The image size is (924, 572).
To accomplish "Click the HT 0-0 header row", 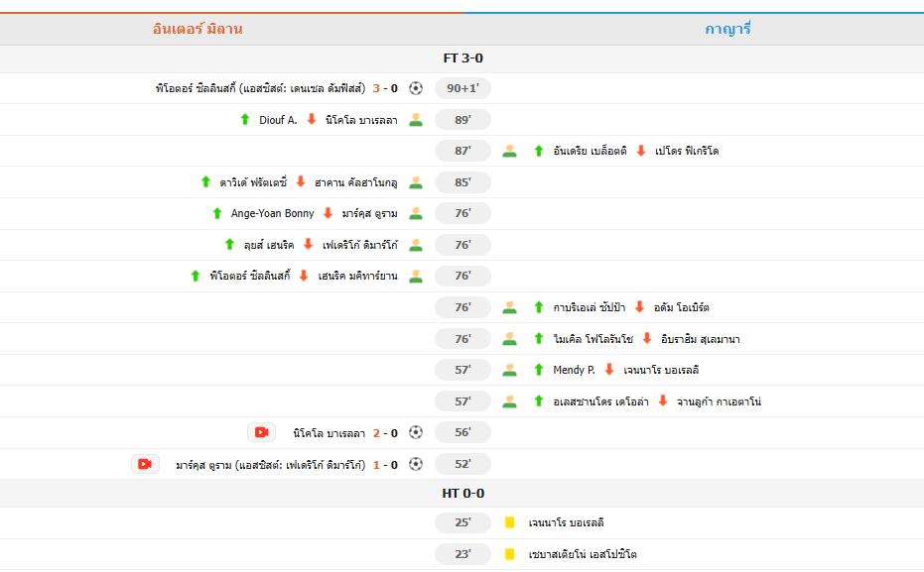I will point(462,493).
